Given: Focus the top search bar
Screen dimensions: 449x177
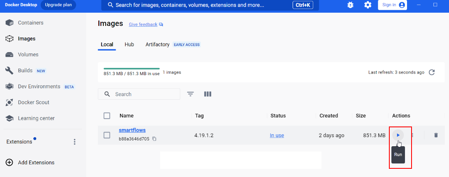Looking at the screenshot, I should (210, 5).
